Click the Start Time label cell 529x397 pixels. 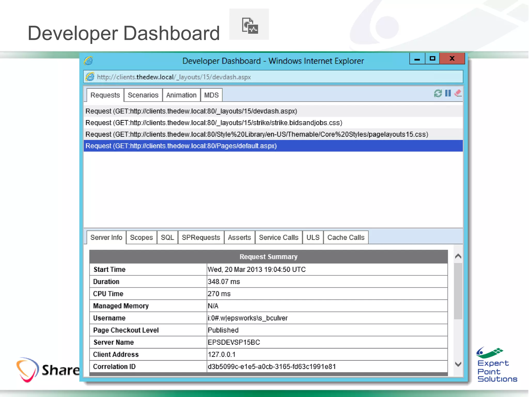click(148, 270)
